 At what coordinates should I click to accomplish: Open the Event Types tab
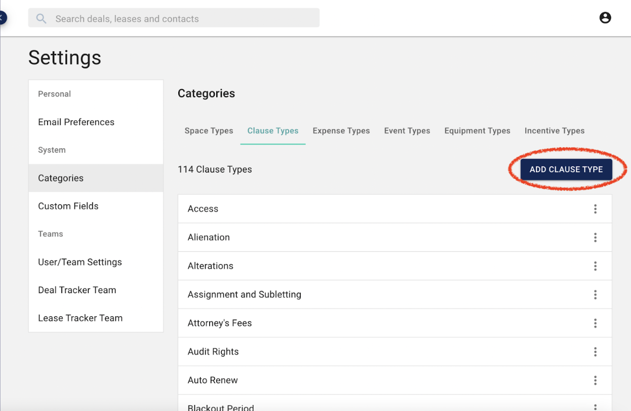pos(407,131)
